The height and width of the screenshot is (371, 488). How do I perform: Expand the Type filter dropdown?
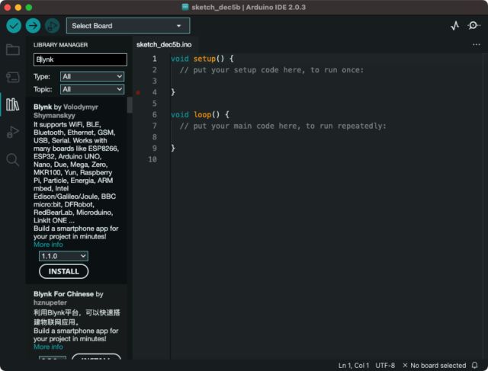91,76
